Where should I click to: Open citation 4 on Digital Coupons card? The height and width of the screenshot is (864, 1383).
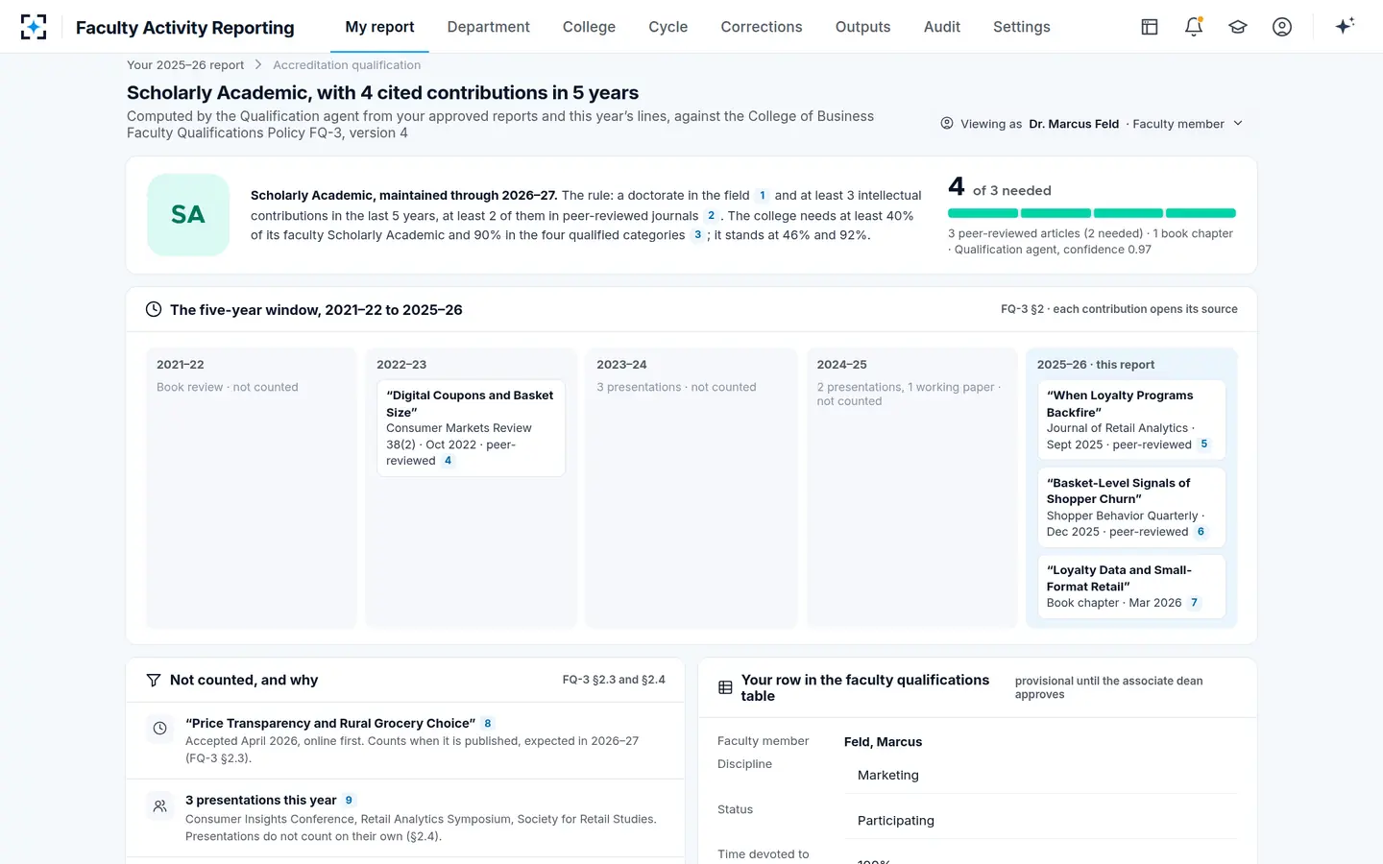pos(448,461)
